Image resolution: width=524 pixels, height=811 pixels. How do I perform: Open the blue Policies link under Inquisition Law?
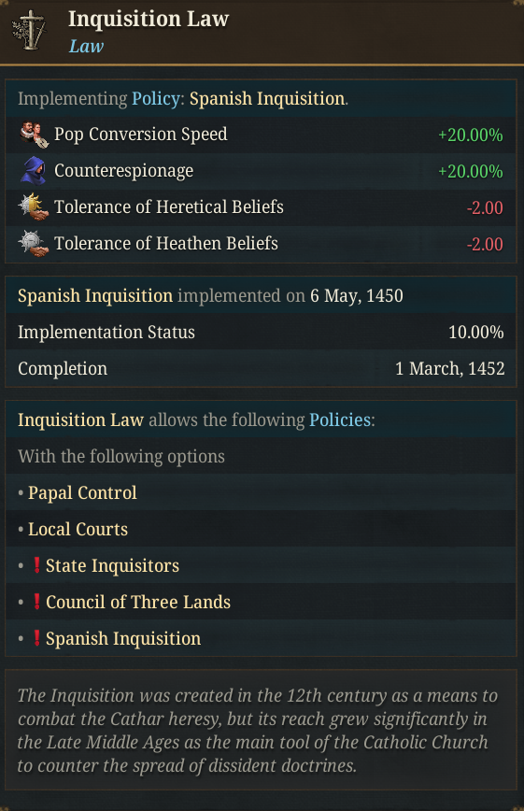point(340,420)
